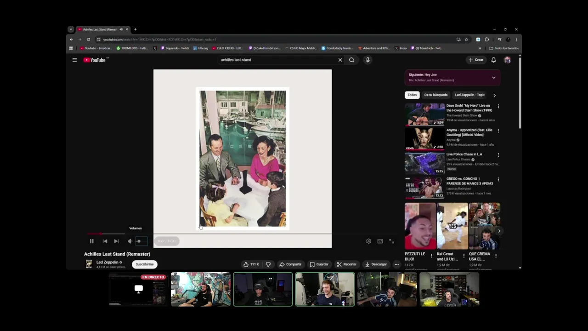Adjust the volume slider handle

click(138, 241)
